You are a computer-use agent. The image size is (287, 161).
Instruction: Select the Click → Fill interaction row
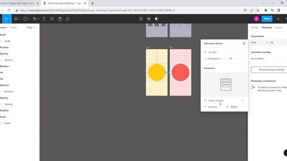[x=268, y=42]
